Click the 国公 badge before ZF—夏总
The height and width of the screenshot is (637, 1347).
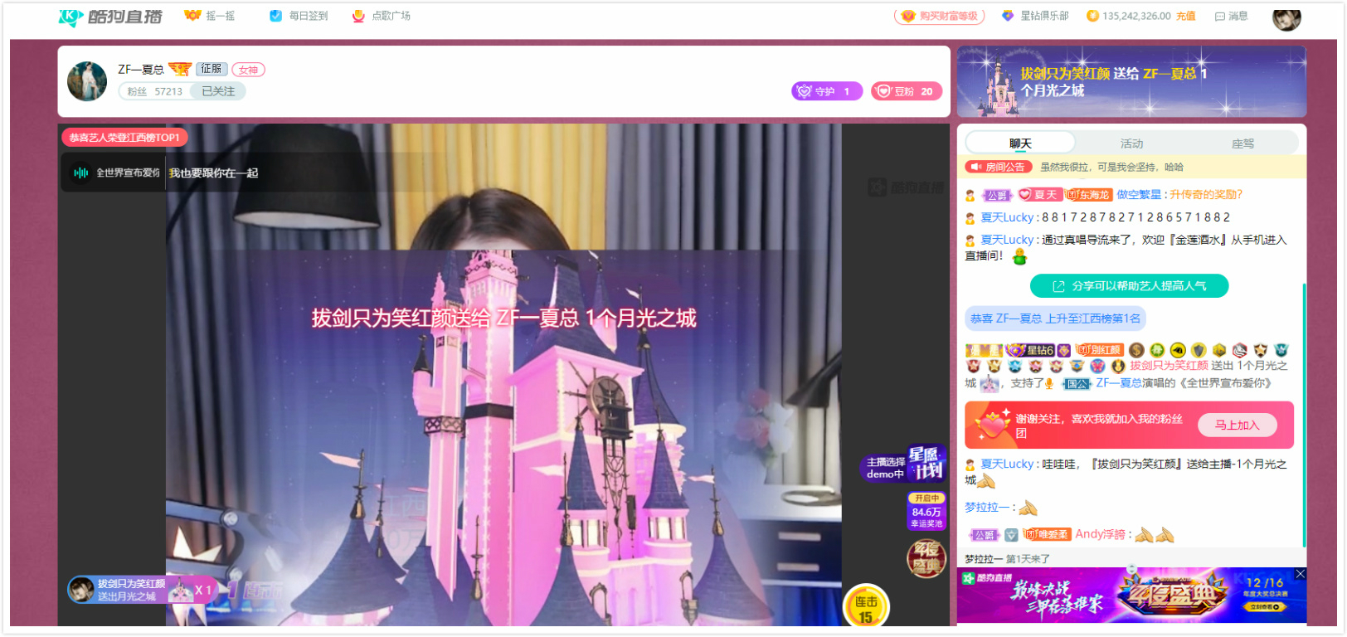tap(1077, 383)
